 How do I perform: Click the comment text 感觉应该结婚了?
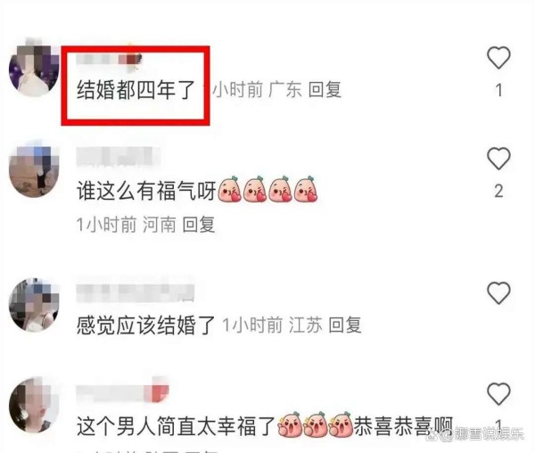point(145,325)
